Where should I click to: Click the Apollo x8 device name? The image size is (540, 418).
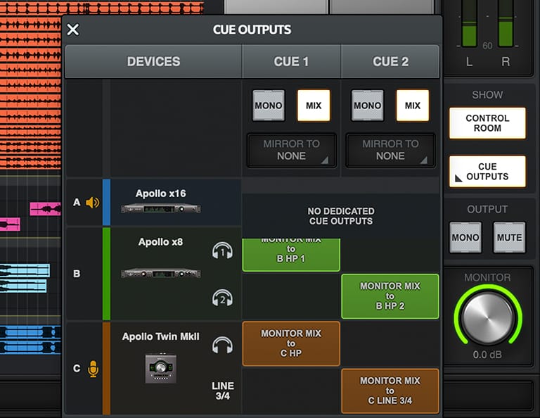tap(160, 242)
